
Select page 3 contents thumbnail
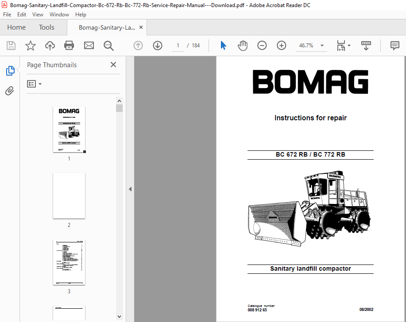[69, 262]
